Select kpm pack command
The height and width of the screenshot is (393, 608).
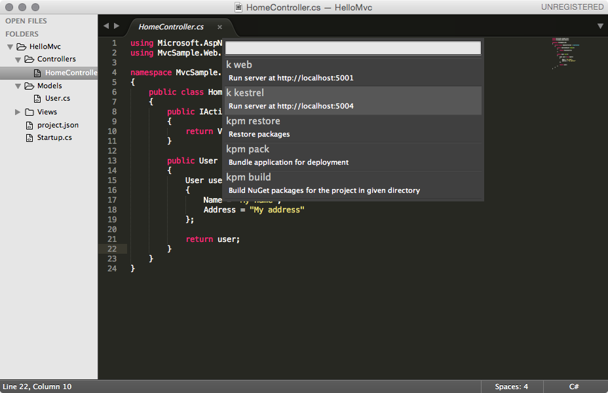[353, 156]
